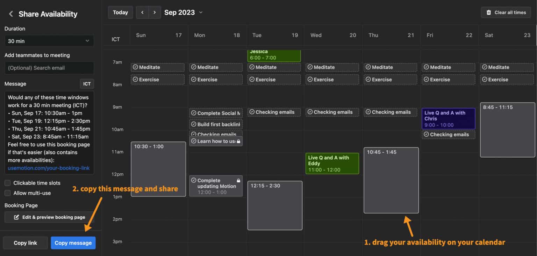The width and height of the screenshot is (537, 256).
Task: Navigate to next week with right chevron
Action: (155, 12)
